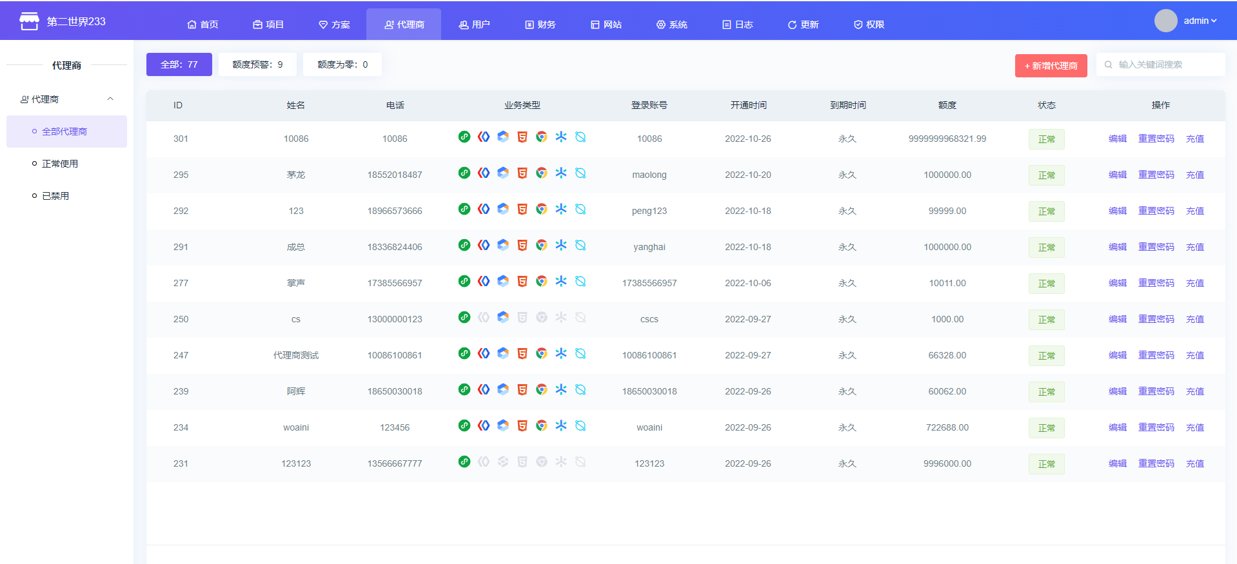This screenshot has height=564, width=1237.
Task: Click the blue snowflake icon in row maolong
Action: pyautogui.click(x=561, y=173)
